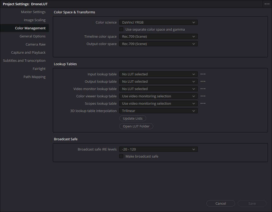The height and width of the screenshot is (212, 272).
Task: Open Capture and Playback settings
Action: tap(28, 52)
